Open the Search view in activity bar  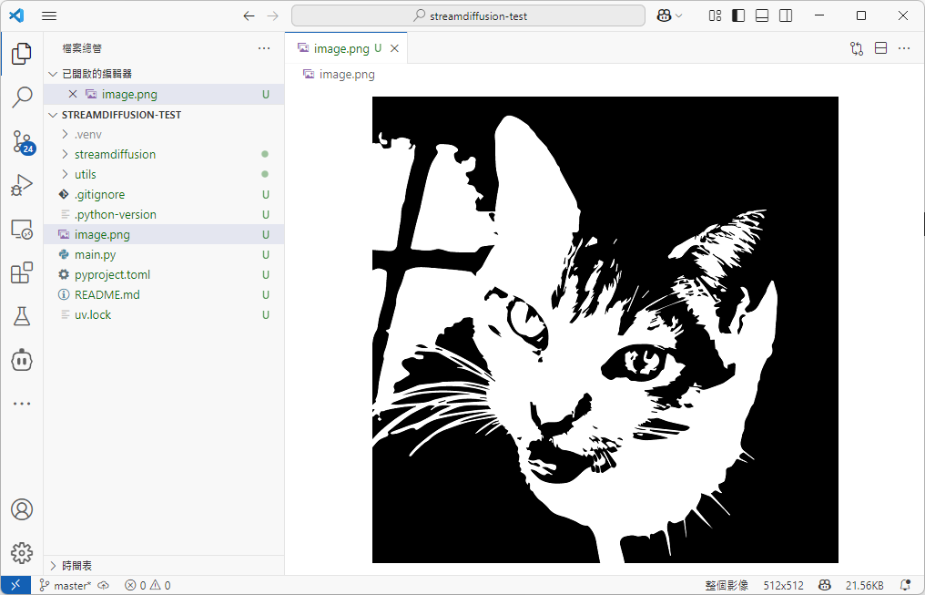click(x=22, y=97)
